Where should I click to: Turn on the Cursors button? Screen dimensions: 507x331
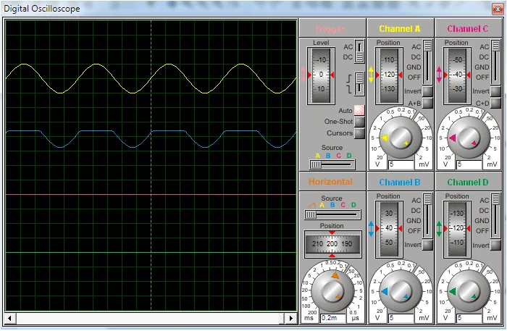(359, 133)
